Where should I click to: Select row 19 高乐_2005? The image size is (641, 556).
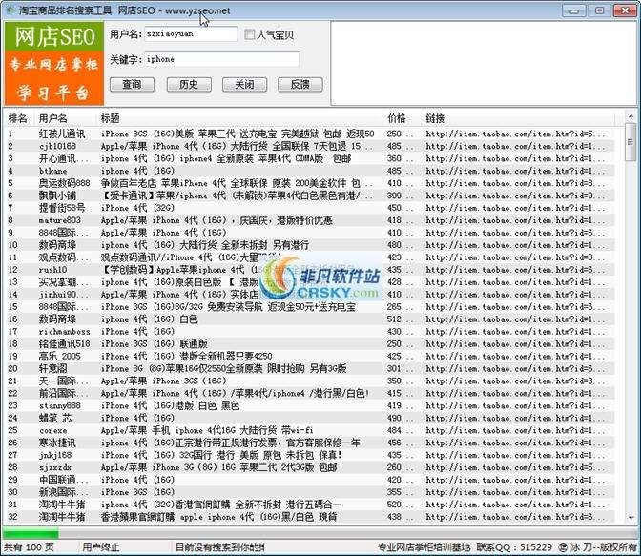(309, 356)
